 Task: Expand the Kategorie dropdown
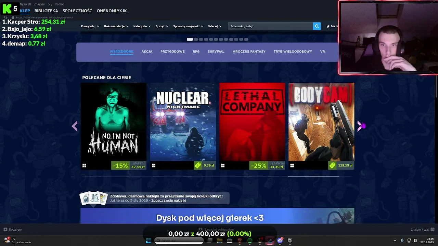(142, 26)
